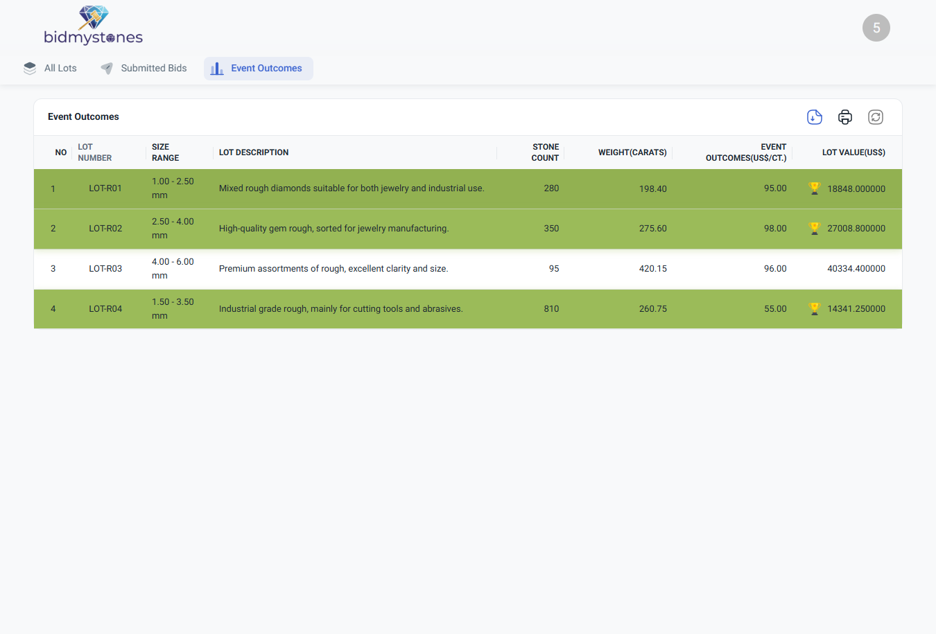
Task: Click the trophy icon for LOT-R04
Action: [815, 309]
